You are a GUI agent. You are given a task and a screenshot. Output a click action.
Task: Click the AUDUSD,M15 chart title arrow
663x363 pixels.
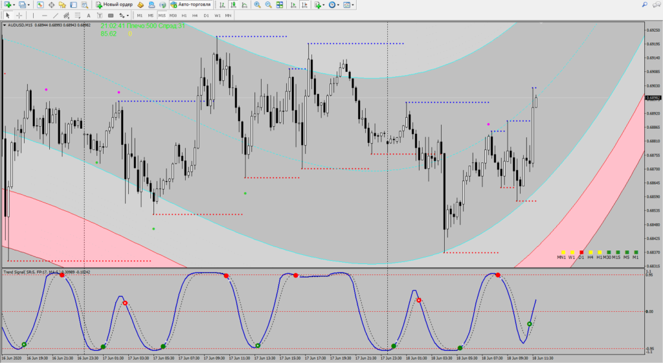pos(5,25)
